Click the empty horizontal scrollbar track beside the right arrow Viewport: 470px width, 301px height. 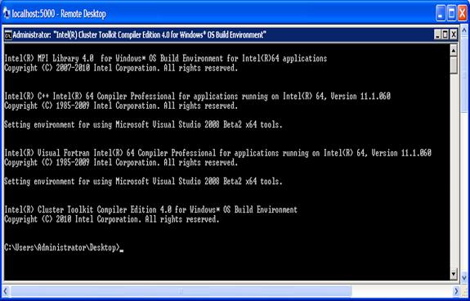pyautogui.click(x=401, y=291)
